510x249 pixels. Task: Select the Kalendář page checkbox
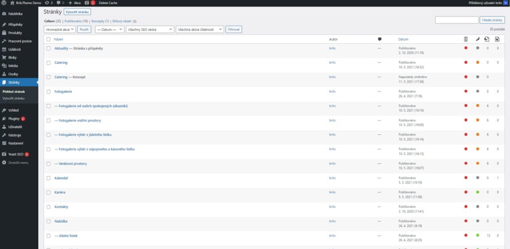pyautogui.click(x=48, y=178)
